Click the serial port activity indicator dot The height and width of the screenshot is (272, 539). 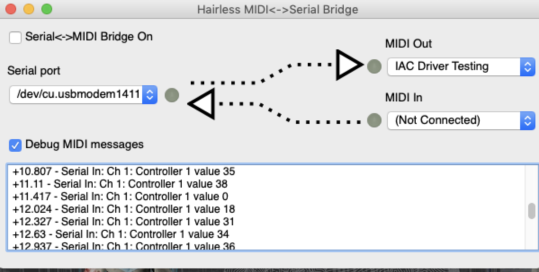click(171, 95)
